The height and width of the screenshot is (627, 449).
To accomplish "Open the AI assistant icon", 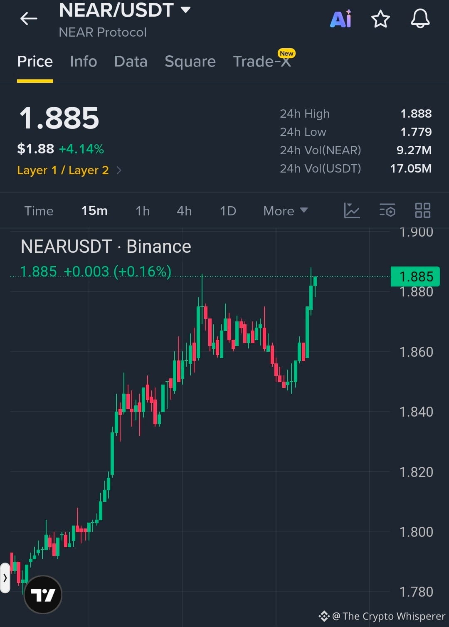I will click(341, 19).
